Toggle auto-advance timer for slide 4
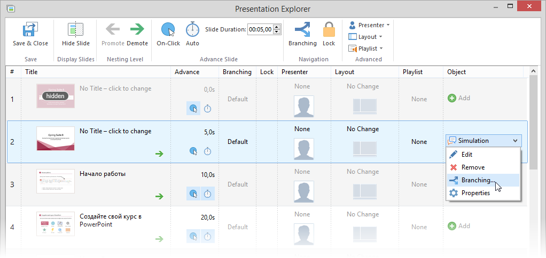546x258 pixels. click(208, 236)
